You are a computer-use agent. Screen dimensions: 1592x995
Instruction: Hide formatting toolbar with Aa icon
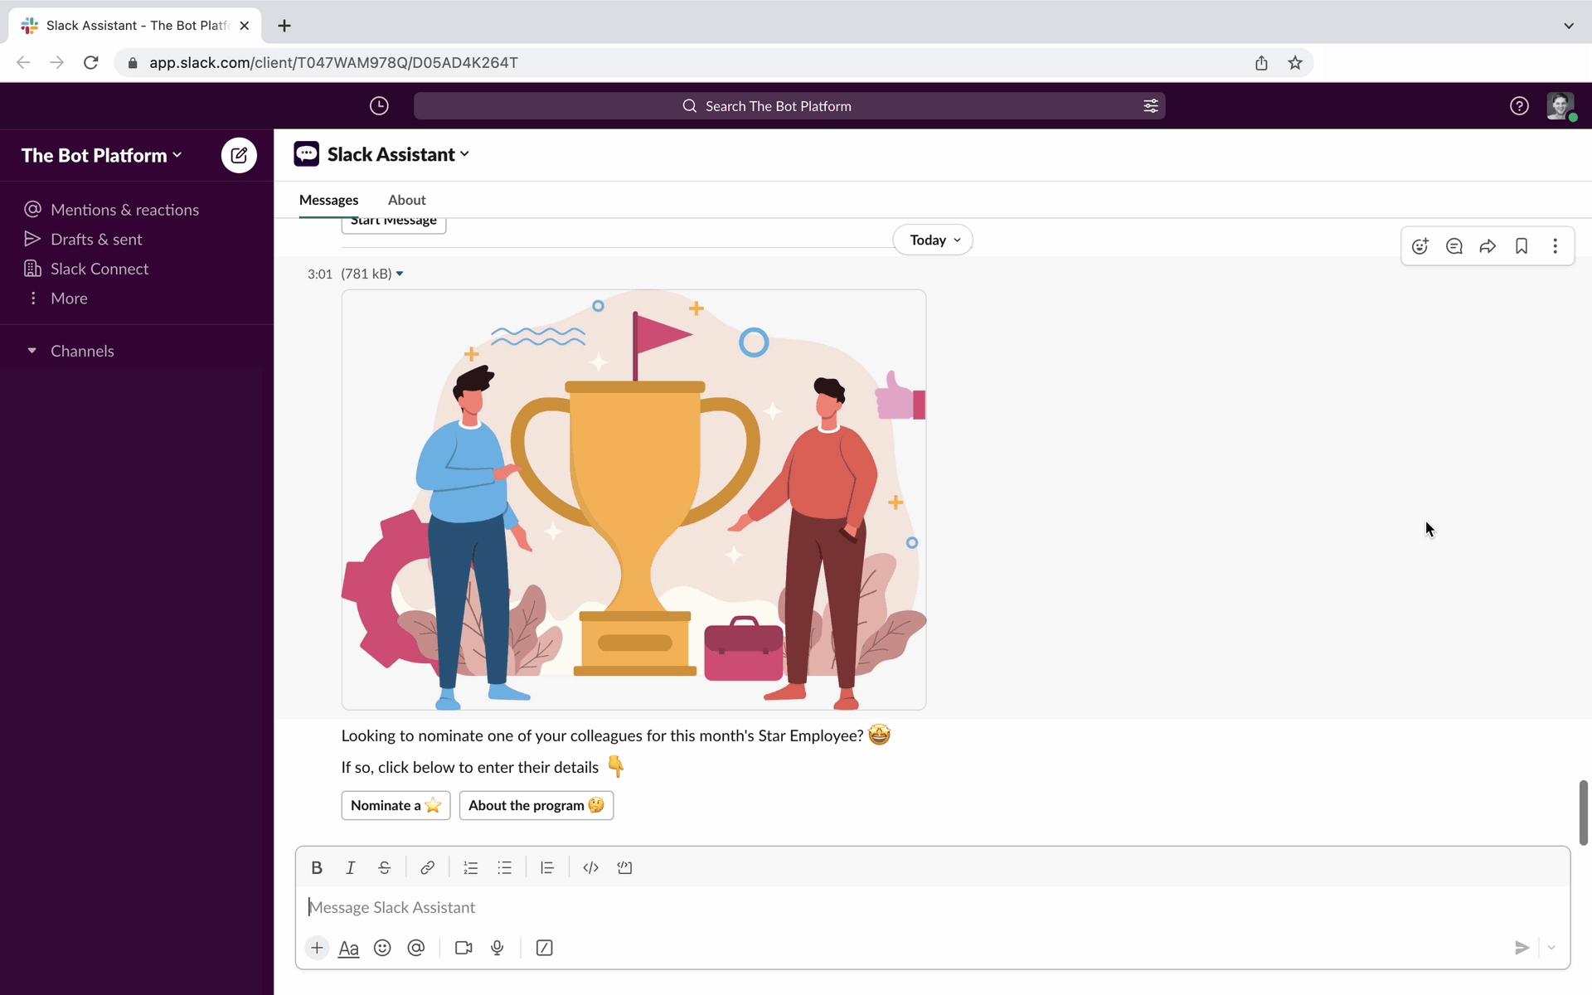coord(349,948)
